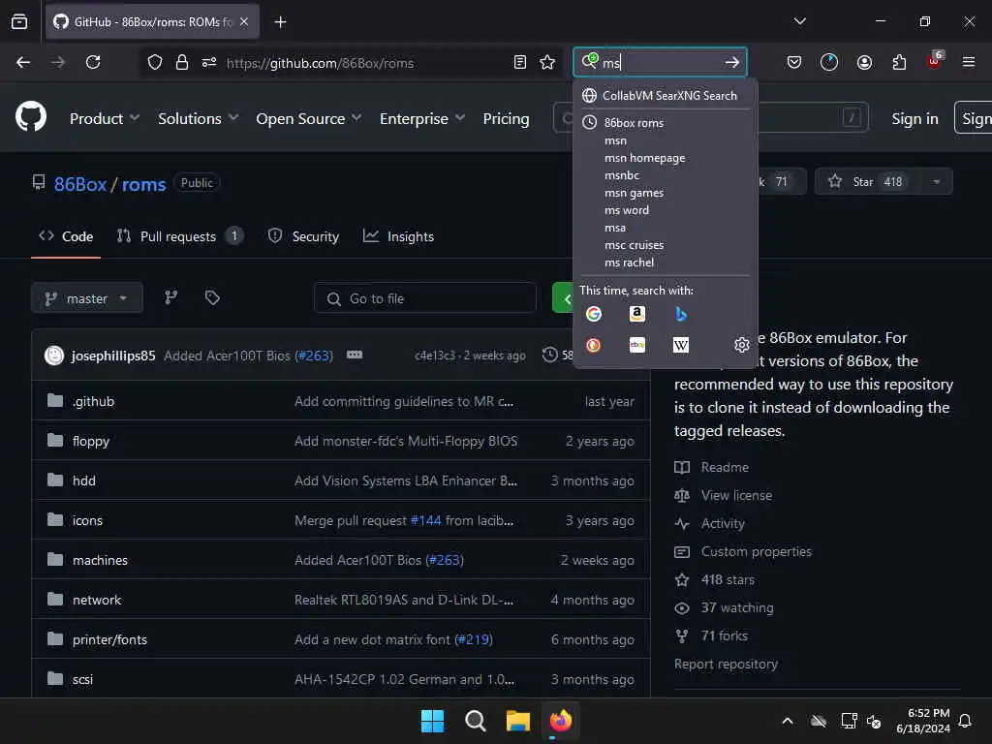
Task: Open the Pocket save icon
Action: (x=794, y=62)
